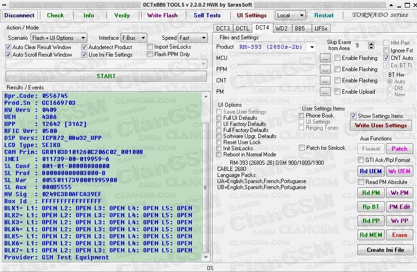The height and width of the screenshot is (272, 417).
Task: Click the green START button
Action: tap(106, 76)
